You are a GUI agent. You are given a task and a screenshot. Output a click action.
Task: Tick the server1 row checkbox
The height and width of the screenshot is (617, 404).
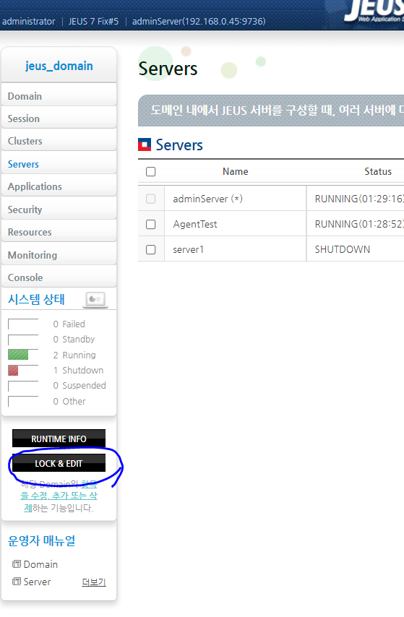pyautogui.click(x=151, y=249)
